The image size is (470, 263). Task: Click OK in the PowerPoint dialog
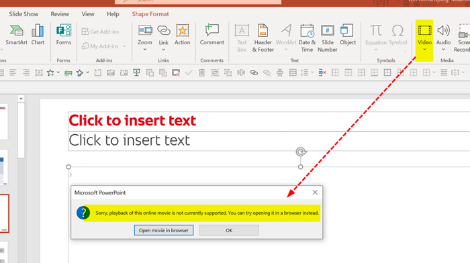pyautogui.click(x=229, y=230)
